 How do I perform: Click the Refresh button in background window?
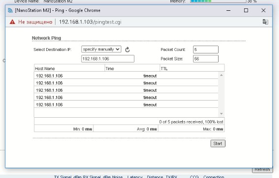click(x=262, y=170)
